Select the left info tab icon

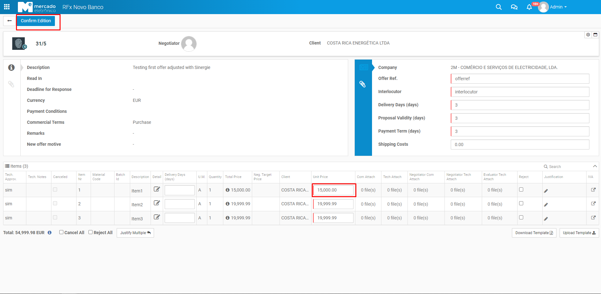tap(11, 67)
